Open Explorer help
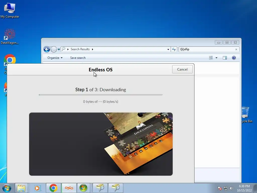 point(234,58)
